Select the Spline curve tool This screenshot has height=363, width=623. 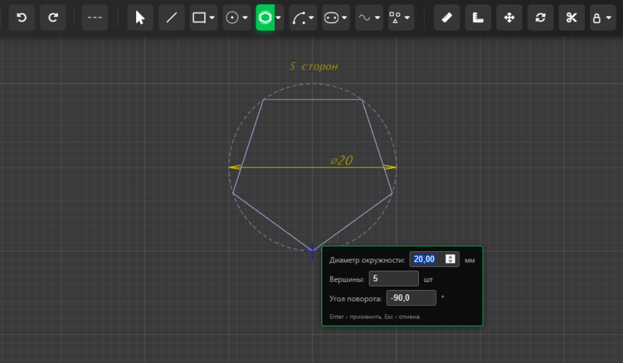(364, 17)
